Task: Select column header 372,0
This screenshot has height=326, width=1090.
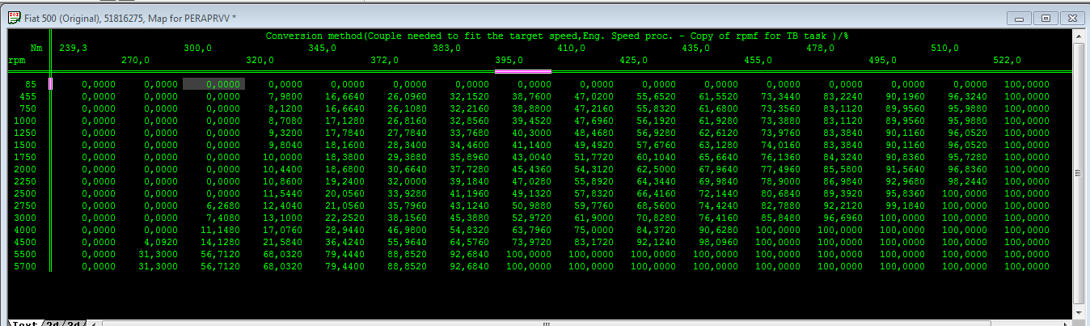Action: [x=384, y=60]
